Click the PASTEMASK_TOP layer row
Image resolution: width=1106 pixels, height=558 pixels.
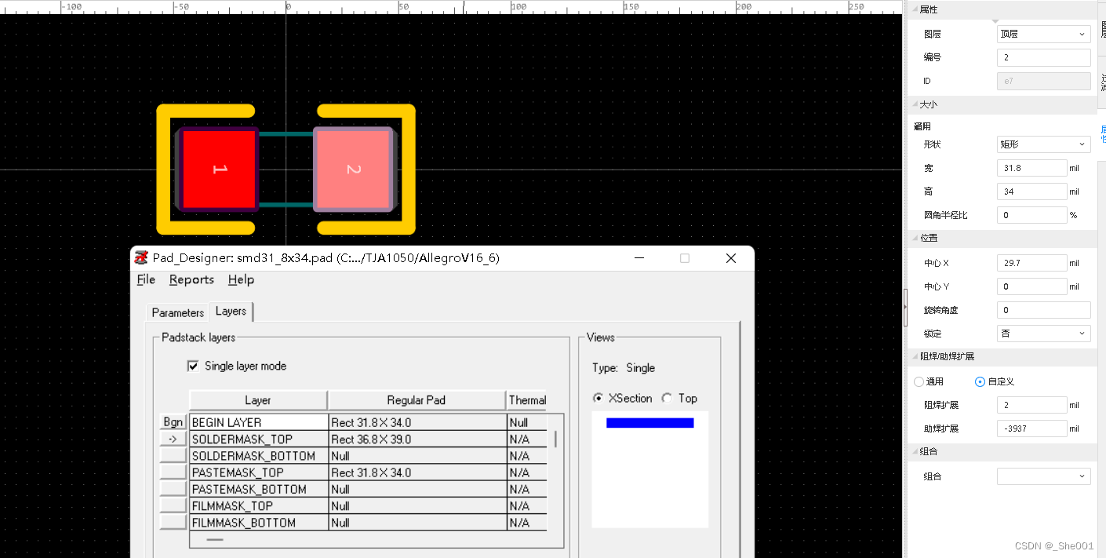click(x=259, y=472)
